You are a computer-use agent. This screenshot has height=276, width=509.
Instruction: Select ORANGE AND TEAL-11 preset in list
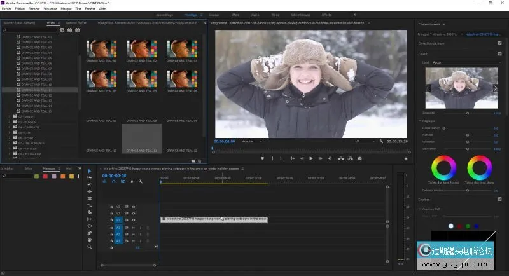[36, 90]
